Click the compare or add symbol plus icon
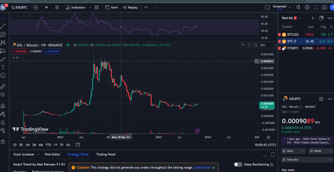 pos(36,8)
